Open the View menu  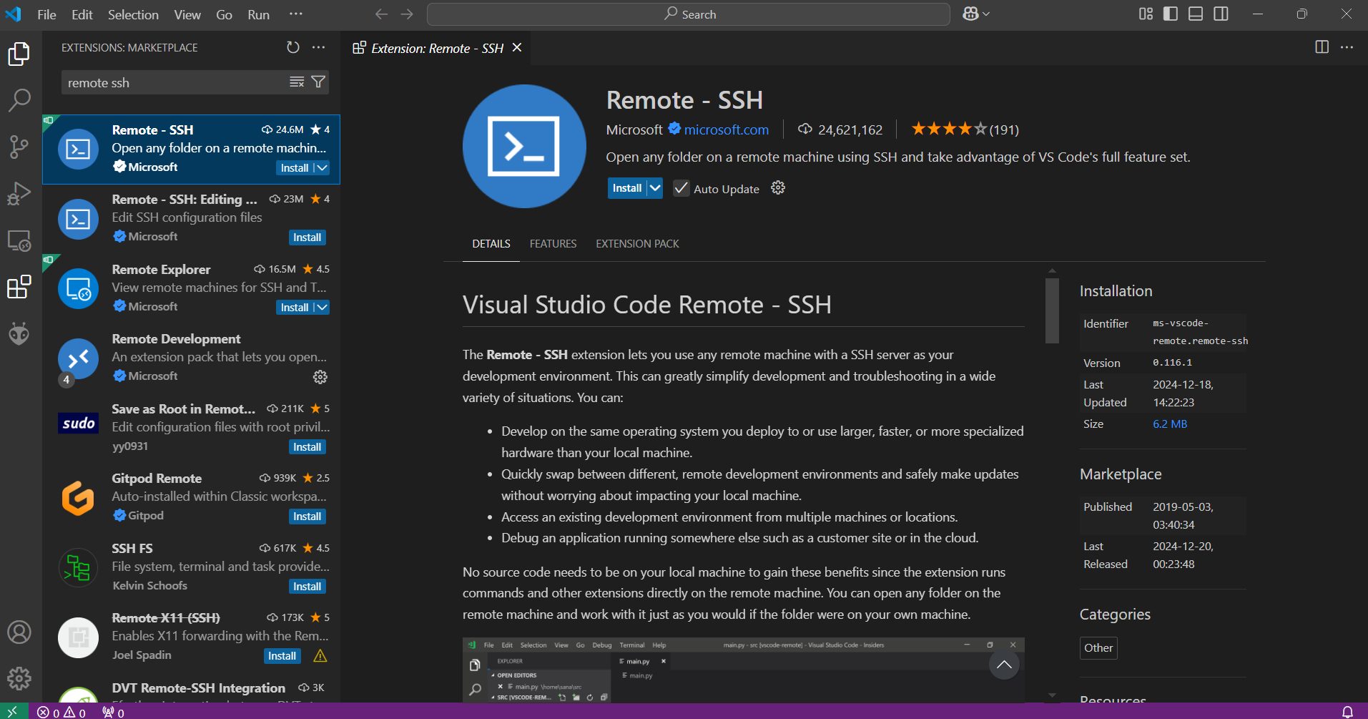[x=187, y=14]
